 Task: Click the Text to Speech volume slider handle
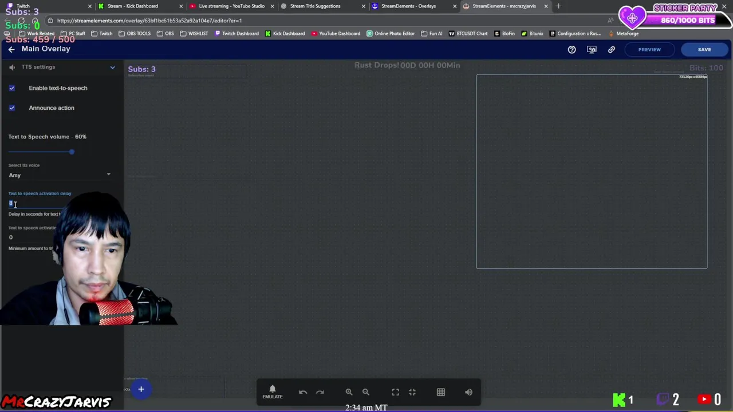coord(72,152)
